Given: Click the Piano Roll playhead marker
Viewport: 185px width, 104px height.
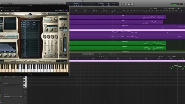Looking at the screenshot, I should pyautogui.click(x=177, y=60).
